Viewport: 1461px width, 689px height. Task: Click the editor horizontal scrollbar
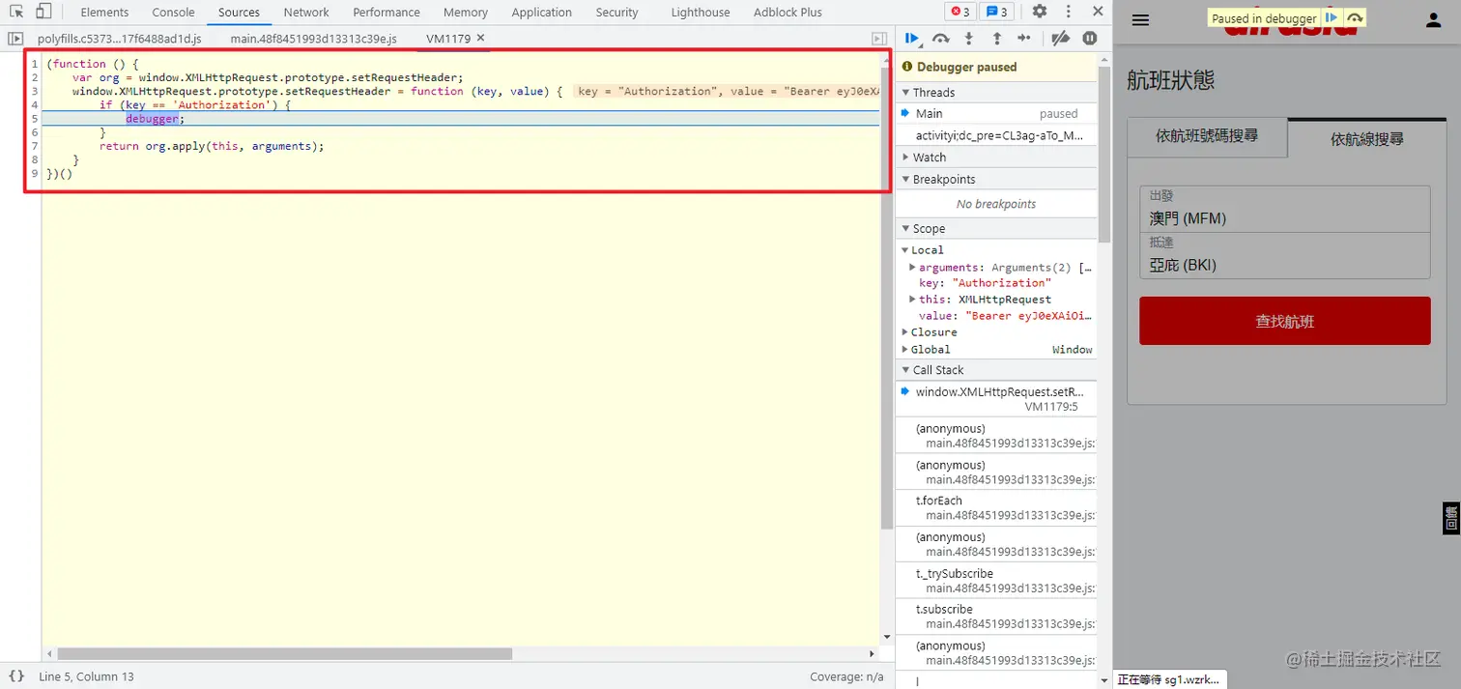point(284,654)
